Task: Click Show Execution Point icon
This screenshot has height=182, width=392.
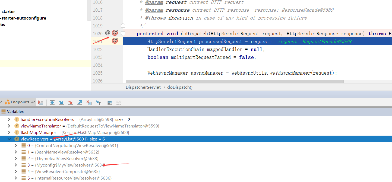Action: click(41, 103)
